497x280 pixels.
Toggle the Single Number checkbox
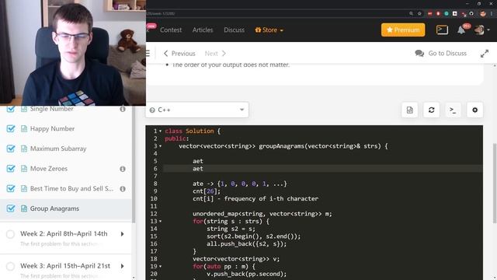coord(10,109)
